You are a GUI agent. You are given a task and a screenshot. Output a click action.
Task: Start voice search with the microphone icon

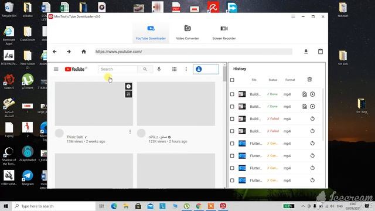click(x=159, y=69)
